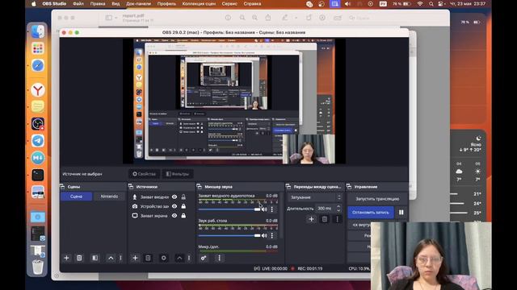This screenshot has width=517, height=290.
Task: Open the Trash in the Dock
Action: click(x=38, y=267)
